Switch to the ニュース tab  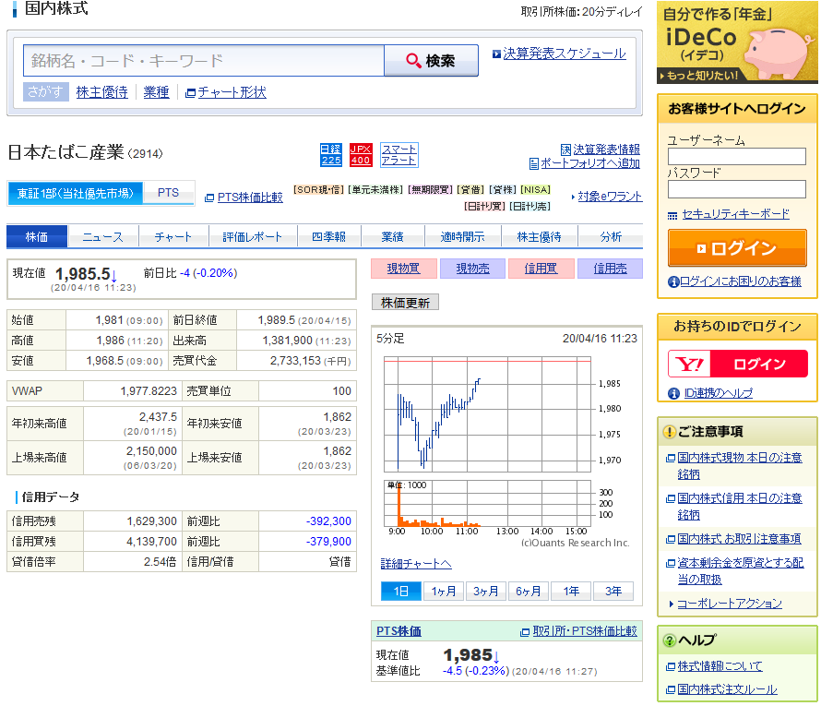[x=103, y=237]
